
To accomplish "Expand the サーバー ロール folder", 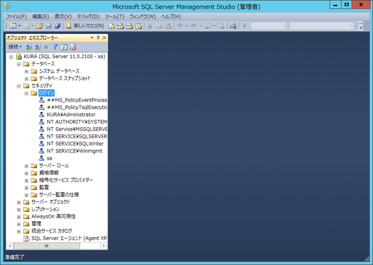I will [26, 166].
